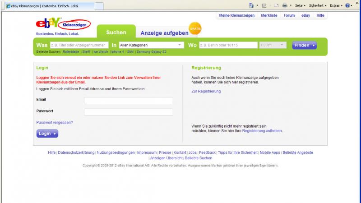The width and height of the screenshot is (361, 203).
Task: Click into the Passwort field
Action: [128, 112]
